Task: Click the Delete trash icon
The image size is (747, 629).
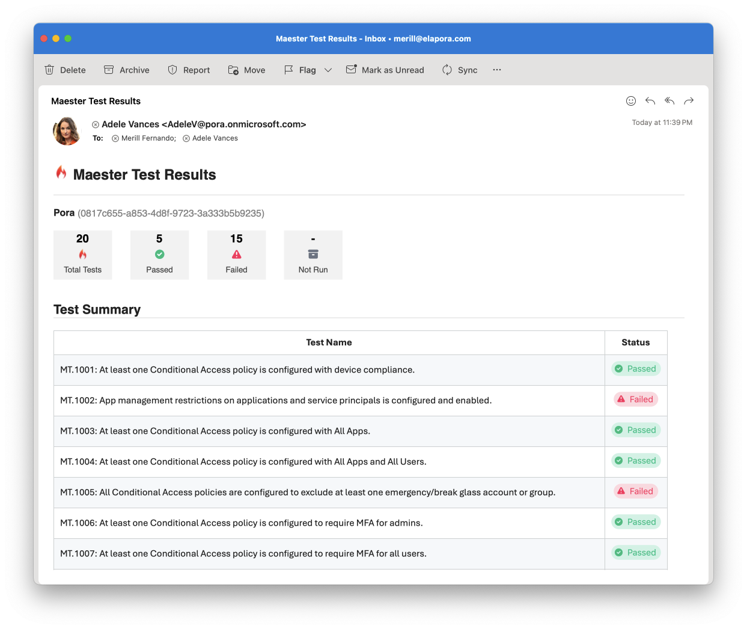Action: [50, 70]
